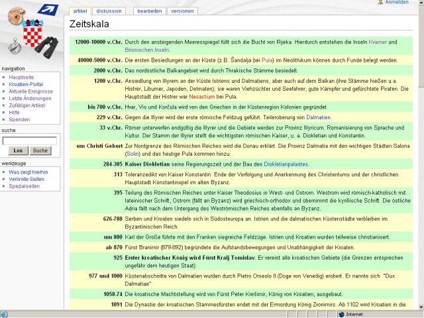Click the '977 und 1000' date cell
Viewport: 424px width, 318px height.
pos(105,276)
